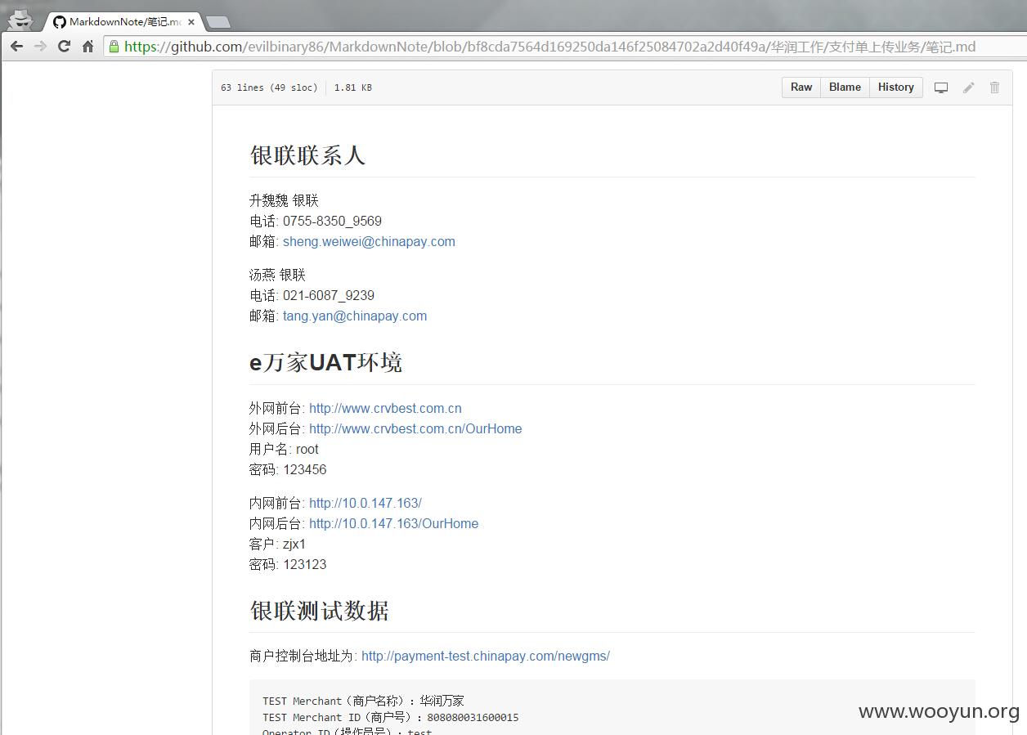Open the http://www.crvbest.com.cn link
Screen dimensions: 1027x735
click(385, 408)
